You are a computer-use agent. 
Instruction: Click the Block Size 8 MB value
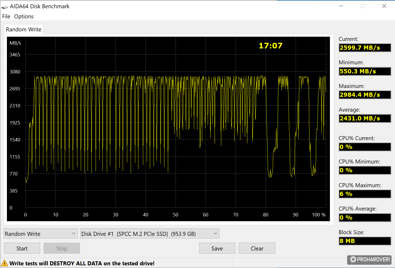tap(365, 241)
